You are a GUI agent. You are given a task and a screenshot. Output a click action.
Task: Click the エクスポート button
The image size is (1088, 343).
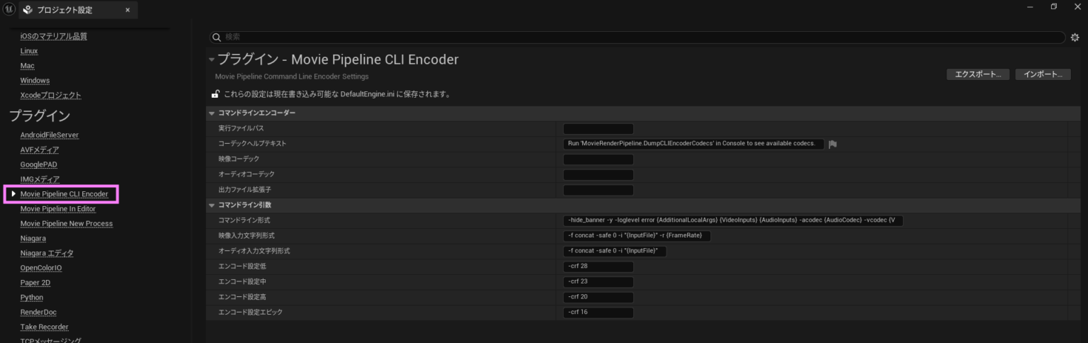pyautogui.click(x=977, y=74)
